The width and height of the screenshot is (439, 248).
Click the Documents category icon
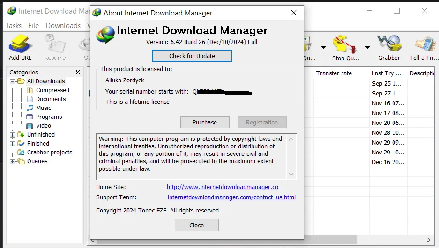pyautogui.click(x=30, y=99)
